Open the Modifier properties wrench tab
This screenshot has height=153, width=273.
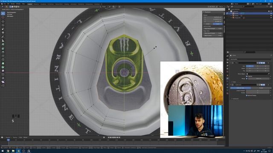coord(227,79)
